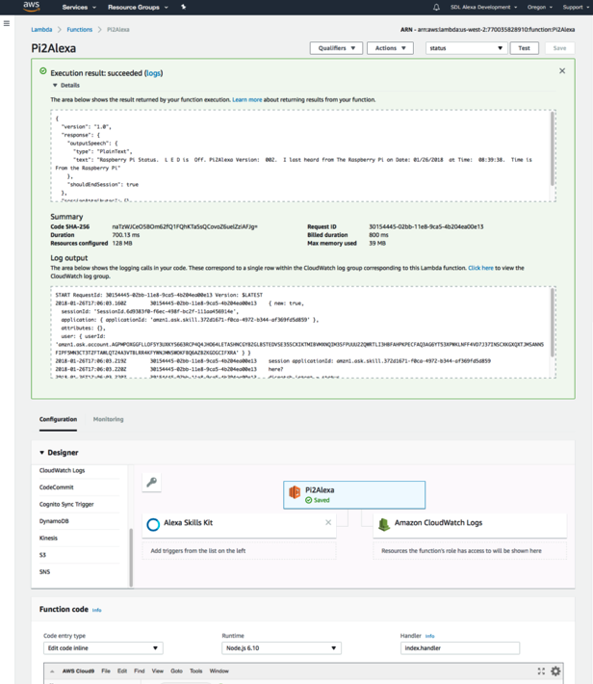Open the Qualifiers dropdown
The width and height of the screenshot is (593, 684).
335,48
